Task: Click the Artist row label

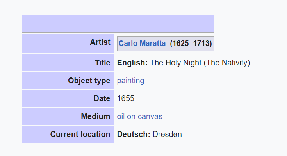Action: coord(68,44)
